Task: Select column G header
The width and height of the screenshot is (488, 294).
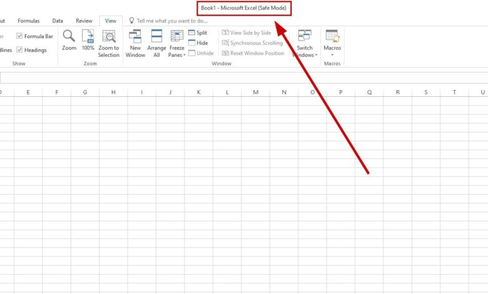Action: [x=85, y=92]
